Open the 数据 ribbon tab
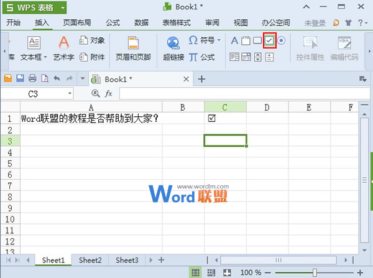 click(x=141, y=23)
